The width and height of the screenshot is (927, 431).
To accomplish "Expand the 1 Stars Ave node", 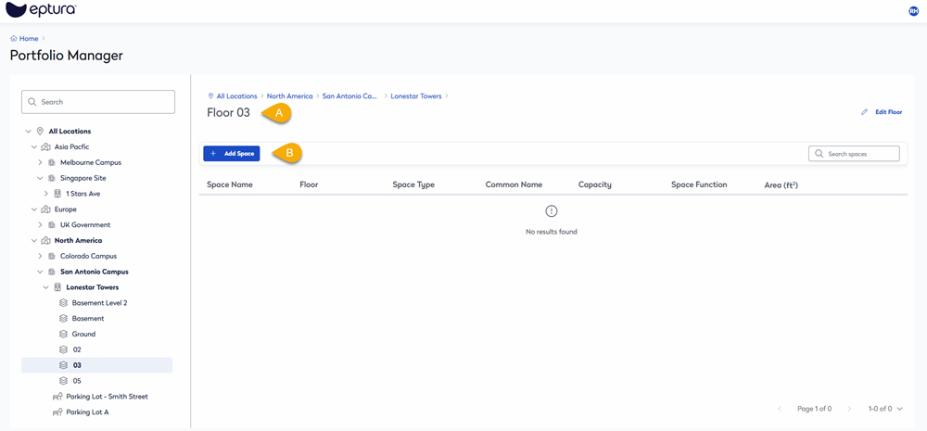I will click(x=46, y=194).
